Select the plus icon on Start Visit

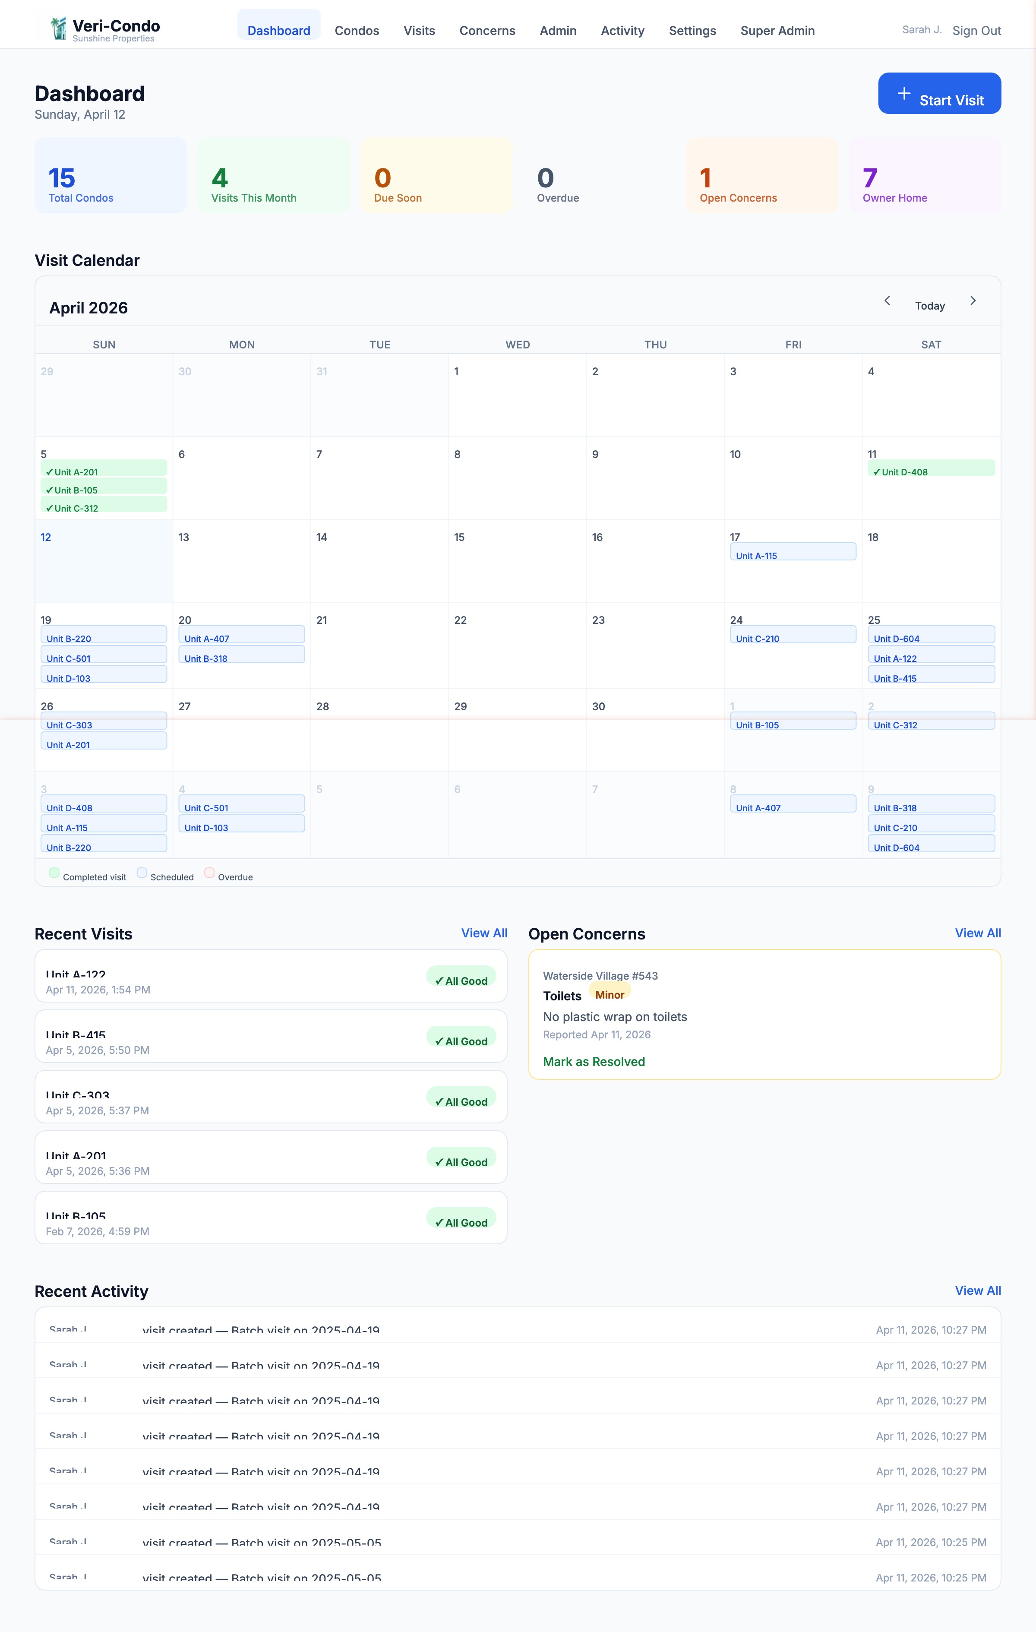pyautogui.click(x=904, y=94)
